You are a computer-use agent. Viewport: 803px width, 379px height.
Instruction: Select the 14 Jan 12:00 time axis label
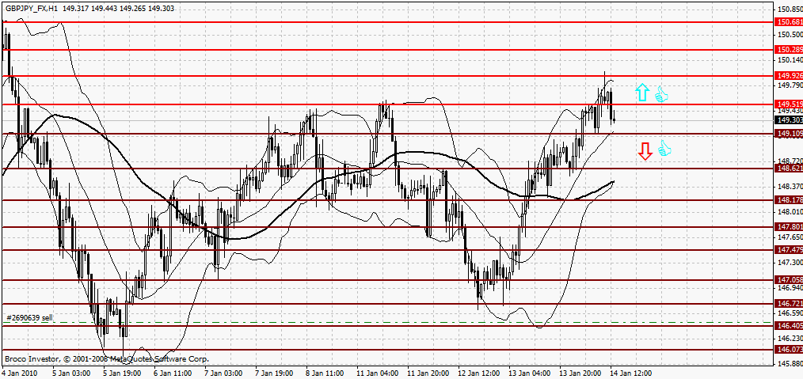click(630, 372)
